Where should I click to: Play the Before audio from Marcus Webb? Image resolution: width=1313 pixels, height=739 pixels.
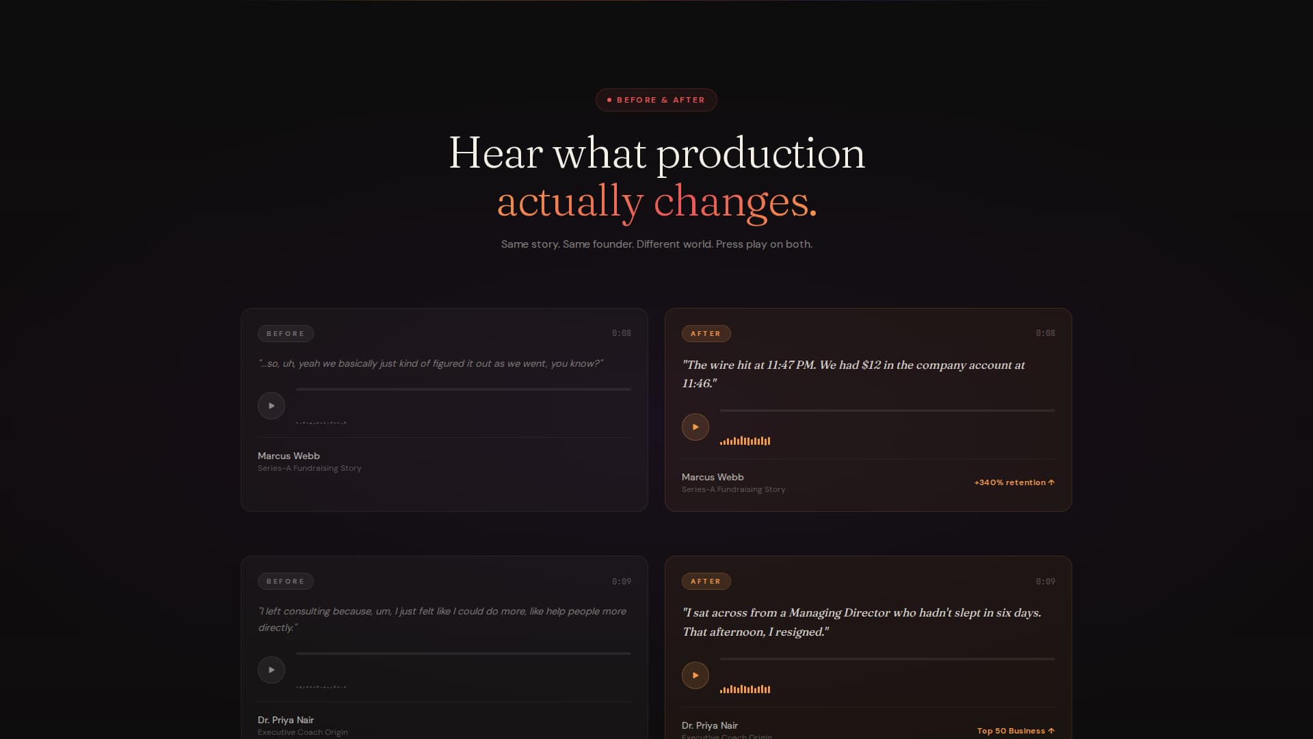[271, 405]
